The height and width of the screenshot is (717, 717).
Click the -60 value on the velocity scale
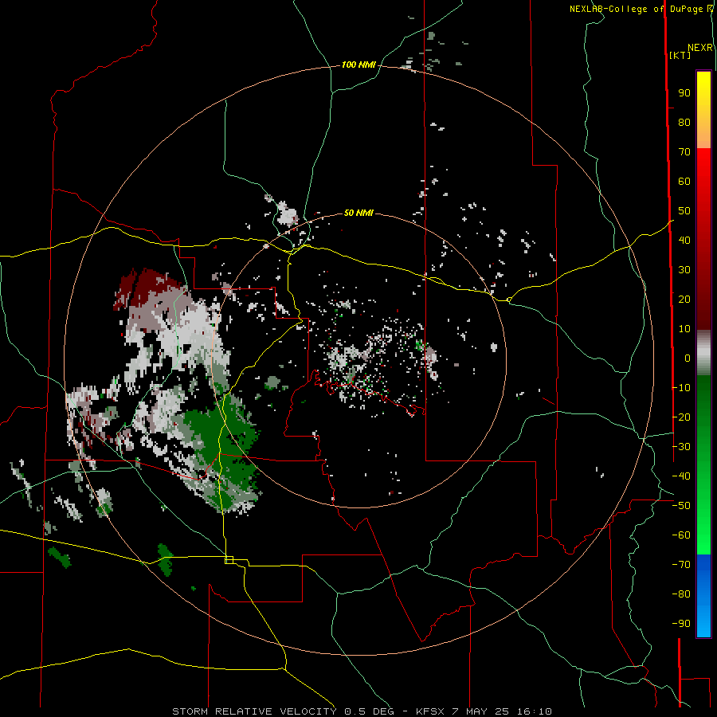pyautogui.click(x=681, y=535)
